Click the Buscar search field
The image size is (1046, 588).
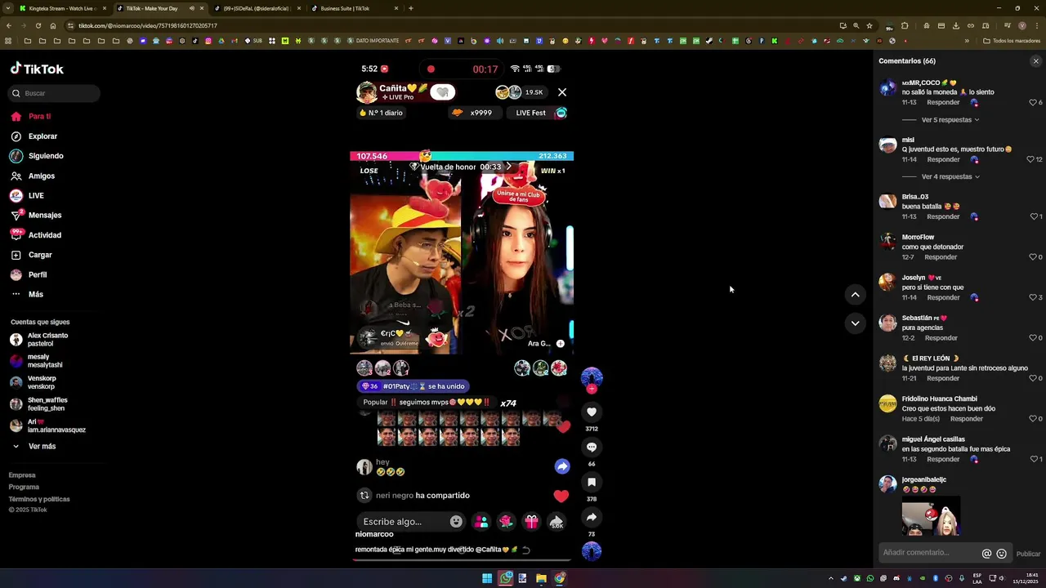click(x=56, y=93)
